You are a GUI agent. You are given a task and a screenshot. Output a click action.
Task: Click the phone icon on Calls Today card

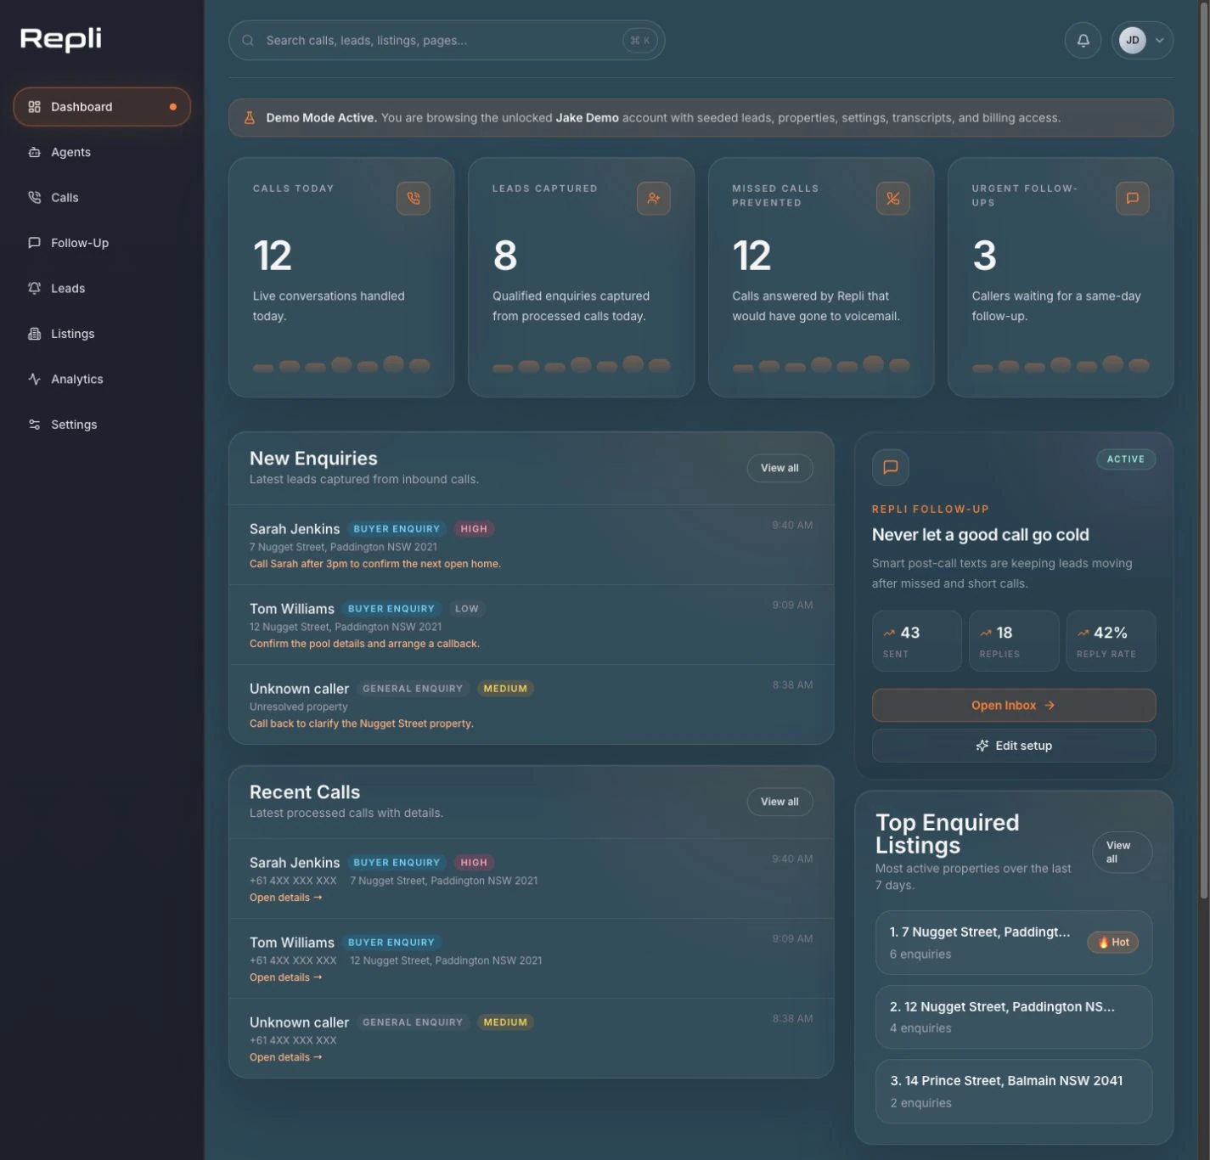pyautogui.click(x=414, y=198)
